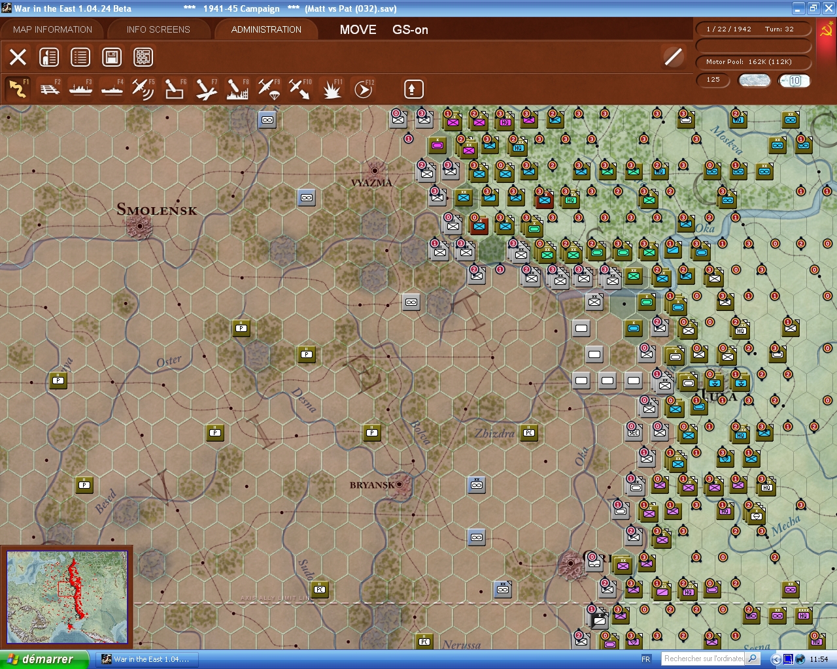Click the F12 end turn icon
Screen dimensions: 837x669
tap(363, 89)
